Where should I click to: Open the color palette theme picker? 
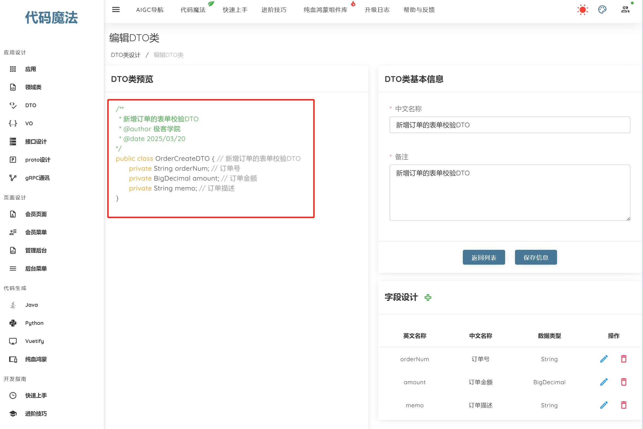tap(602, 10)
